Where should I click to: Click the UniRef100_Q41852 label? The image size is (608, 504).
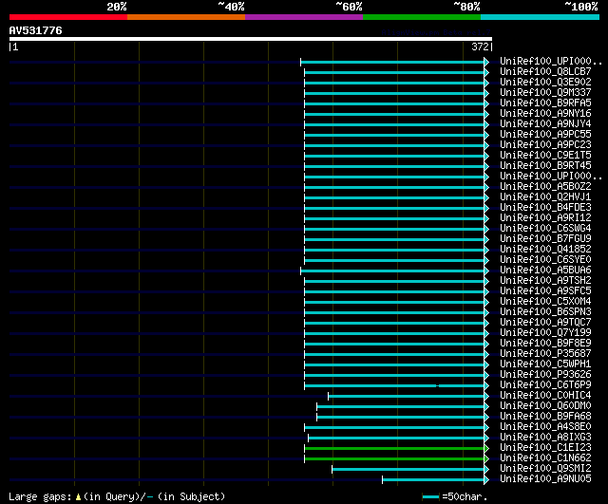(545, 250)
